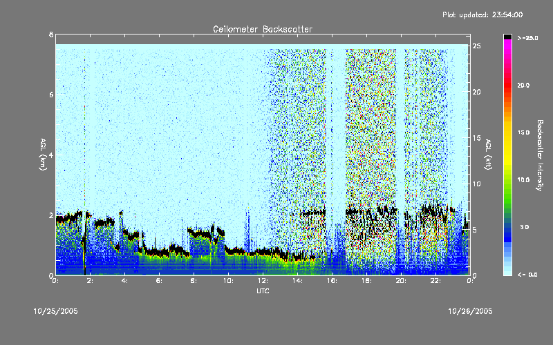The width and height of the screenshot is (553, 345).
Task: Click the colorbar ">=25.0" maximum label
Action: tap(527, 38)
